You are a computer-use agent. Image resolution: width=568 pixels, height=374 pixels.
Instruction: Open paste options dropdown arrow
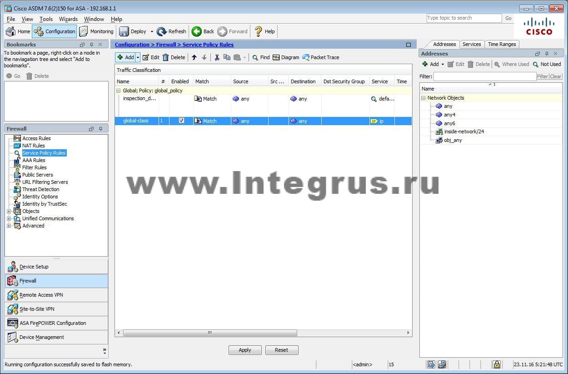244,57
